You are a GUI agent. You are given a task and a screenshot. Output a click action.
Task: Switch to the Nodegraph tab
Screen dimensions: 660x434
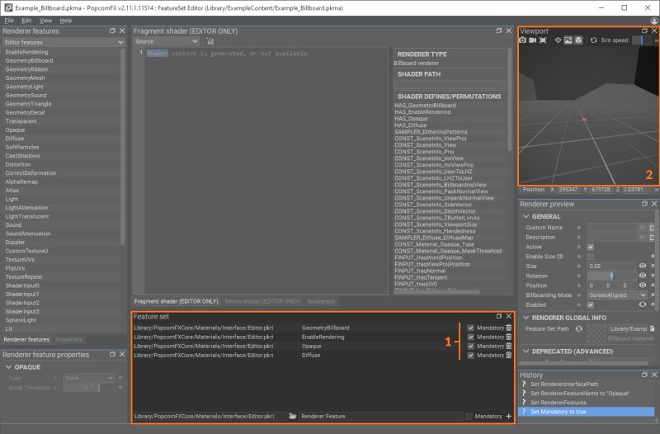click(321, 301)
